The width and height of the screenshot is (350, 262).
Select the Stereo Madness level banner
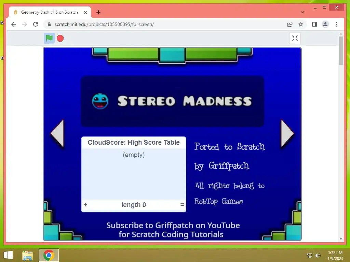point(172,101)
